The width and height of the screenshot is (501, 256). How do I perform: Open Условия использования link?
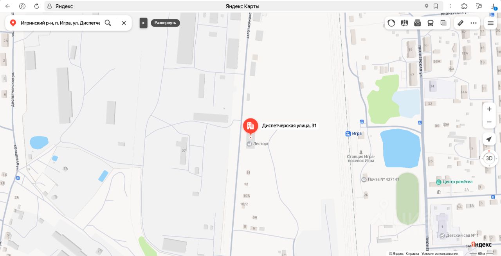point(439,254)
